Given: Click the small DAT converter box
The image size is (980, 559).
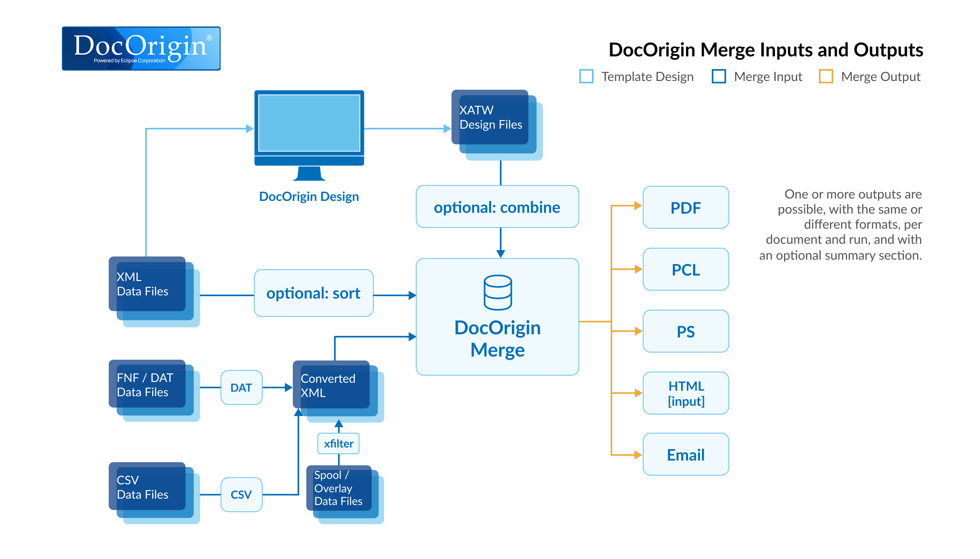Looking at the screenshot, I should pyautogui.click(x=241, y=387).
